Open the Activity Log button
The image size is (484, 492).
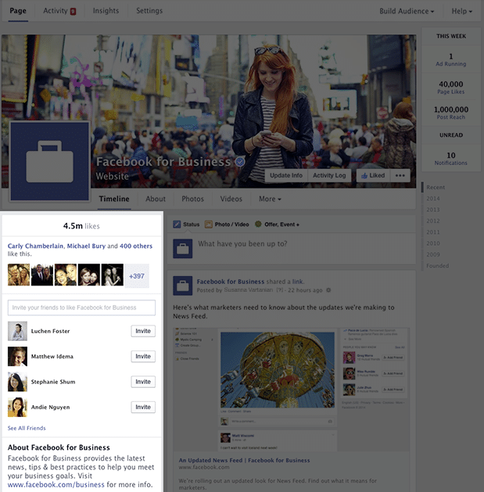tap(329, 176)
